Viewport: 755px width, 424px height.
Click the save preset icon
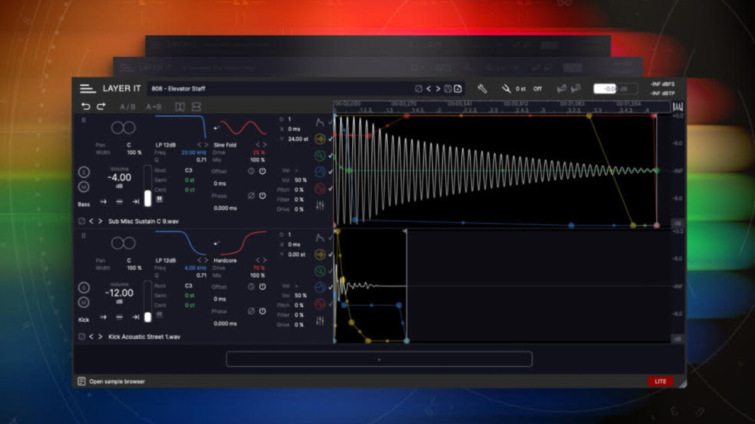(448, 89)
